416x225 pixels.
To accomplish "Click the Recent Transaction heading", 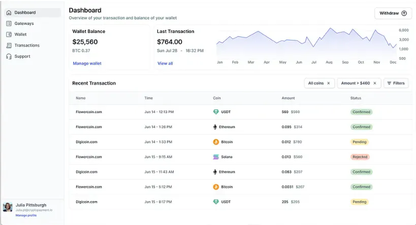I will 94,83.
